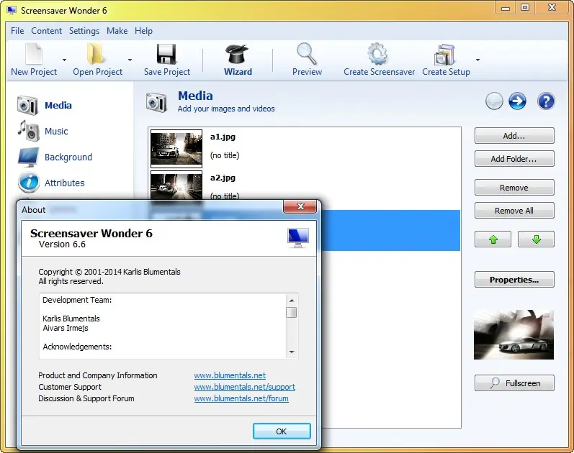This screenshot has height=453, width=574.
Task: Click the app icon in the title bar
Action: click(x=12, y=10)
